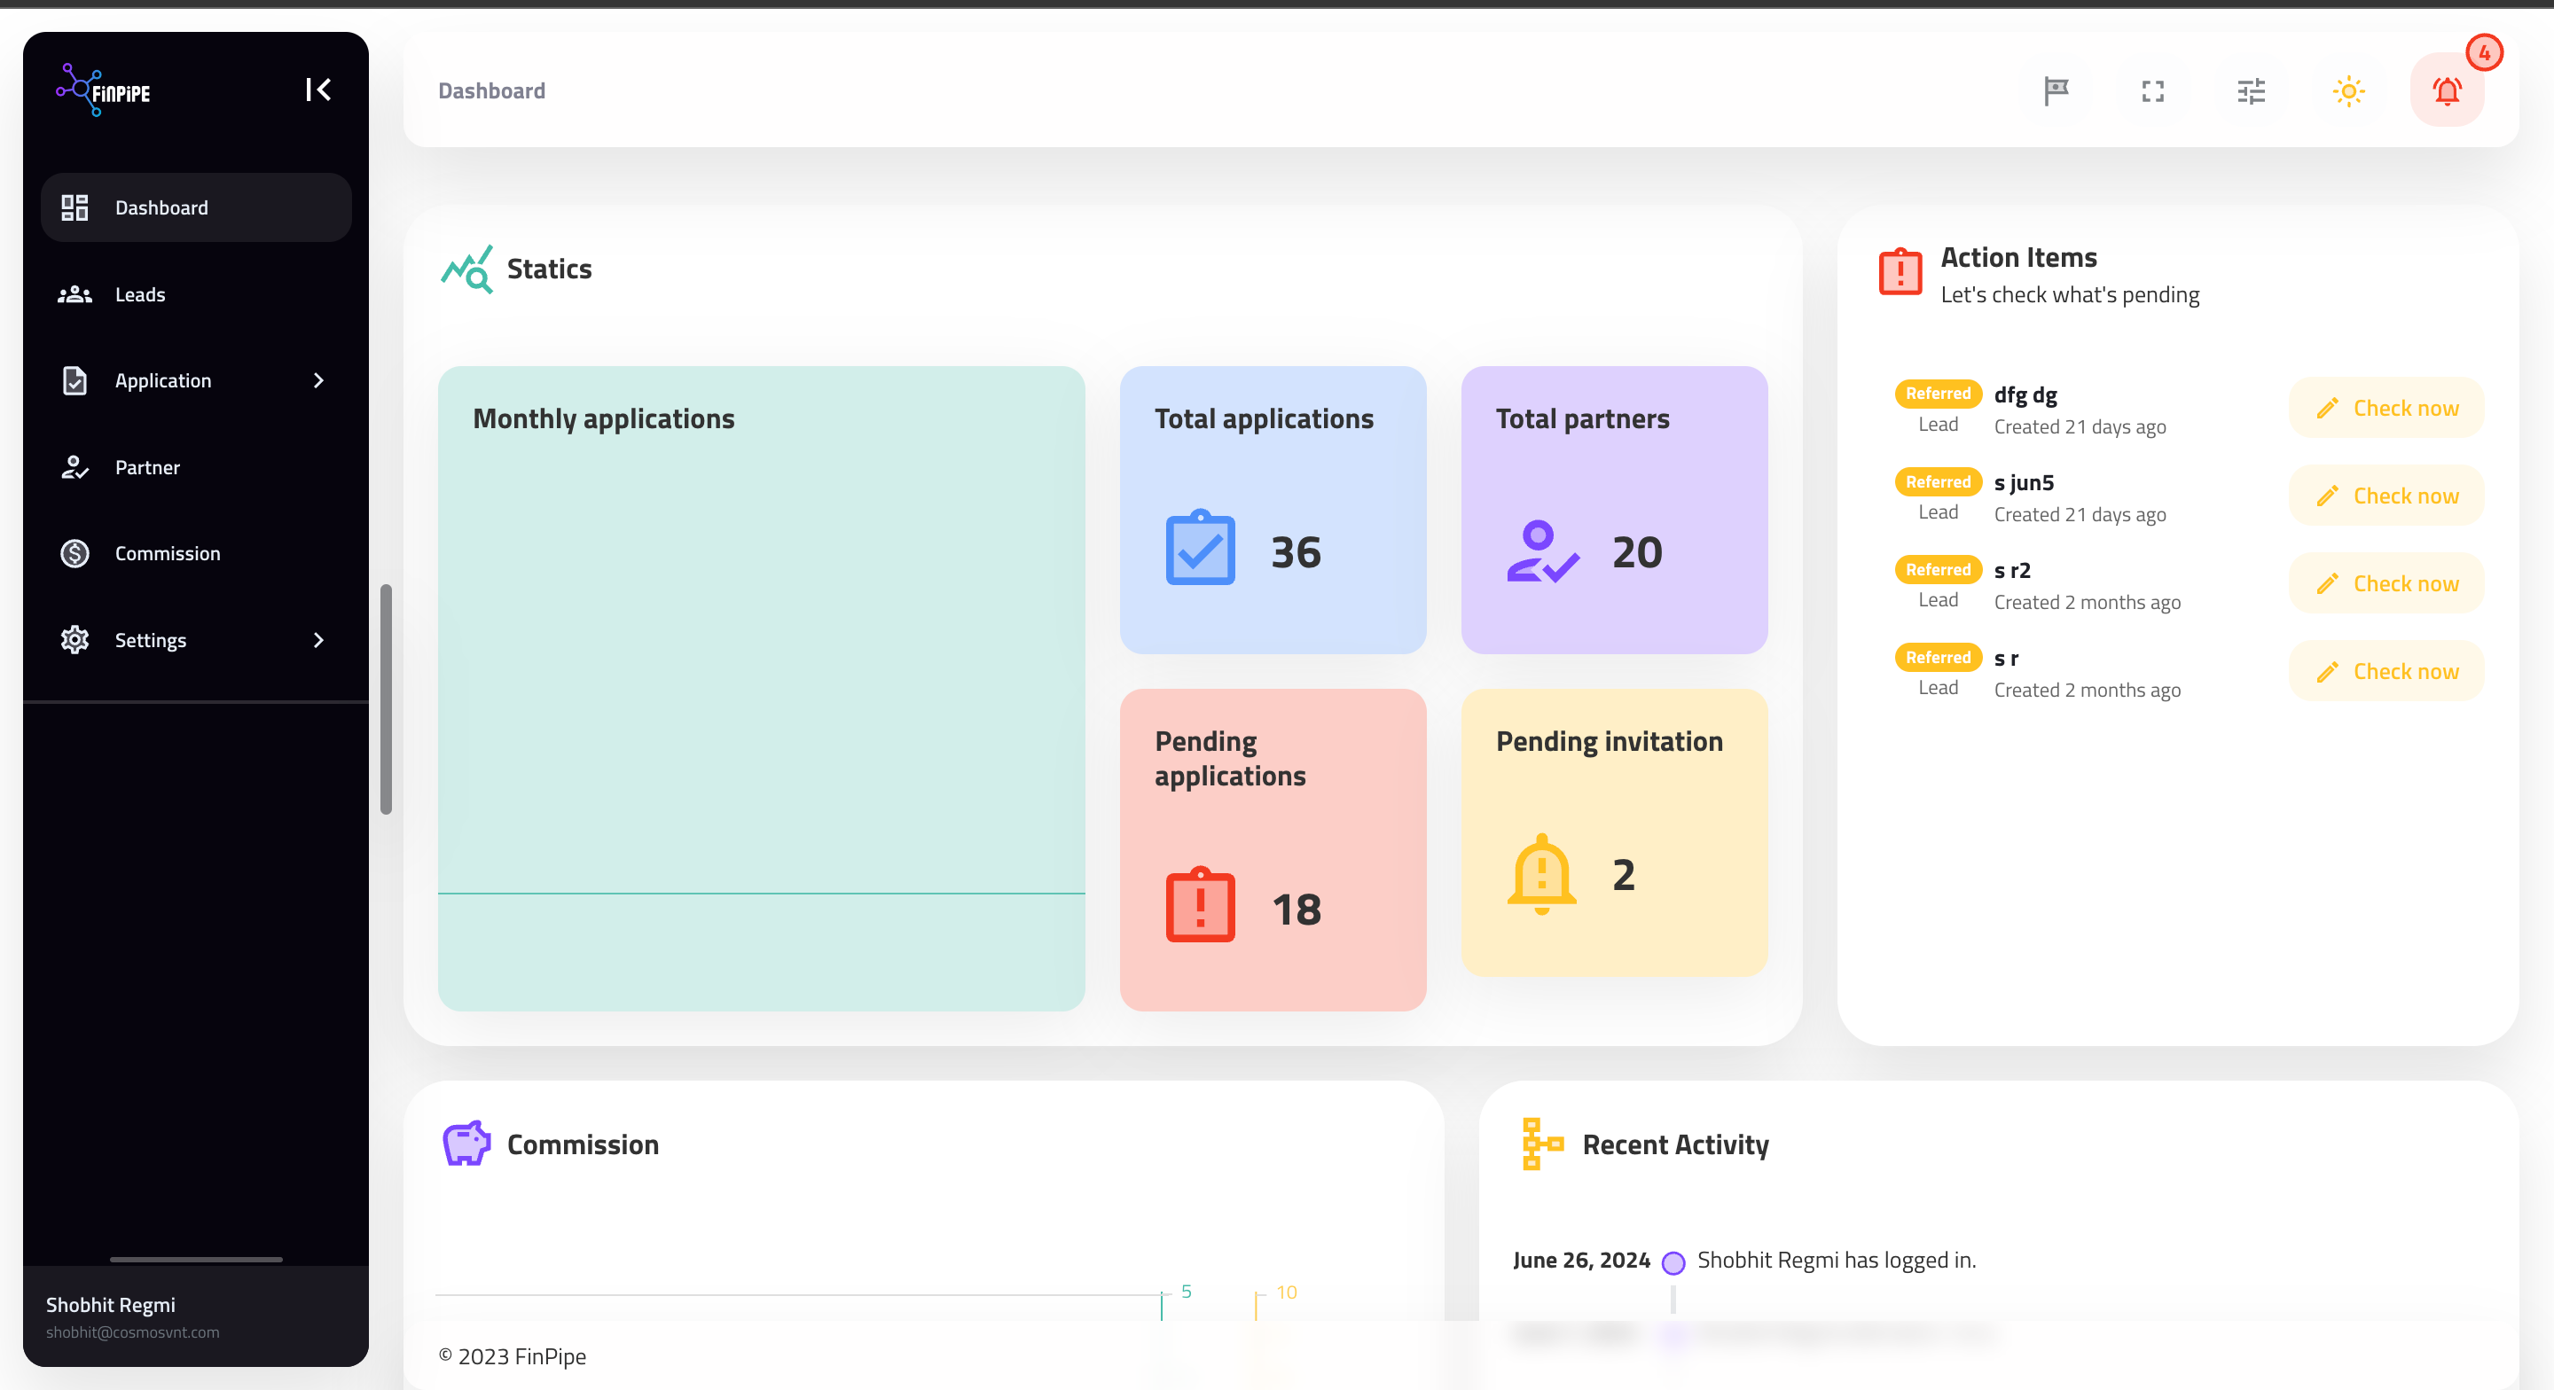Image resolution: width=2554 pixels, height=1390 pixels.
Task: Expand the Settings submenu chevron
Action: click(x=318, y=640)
